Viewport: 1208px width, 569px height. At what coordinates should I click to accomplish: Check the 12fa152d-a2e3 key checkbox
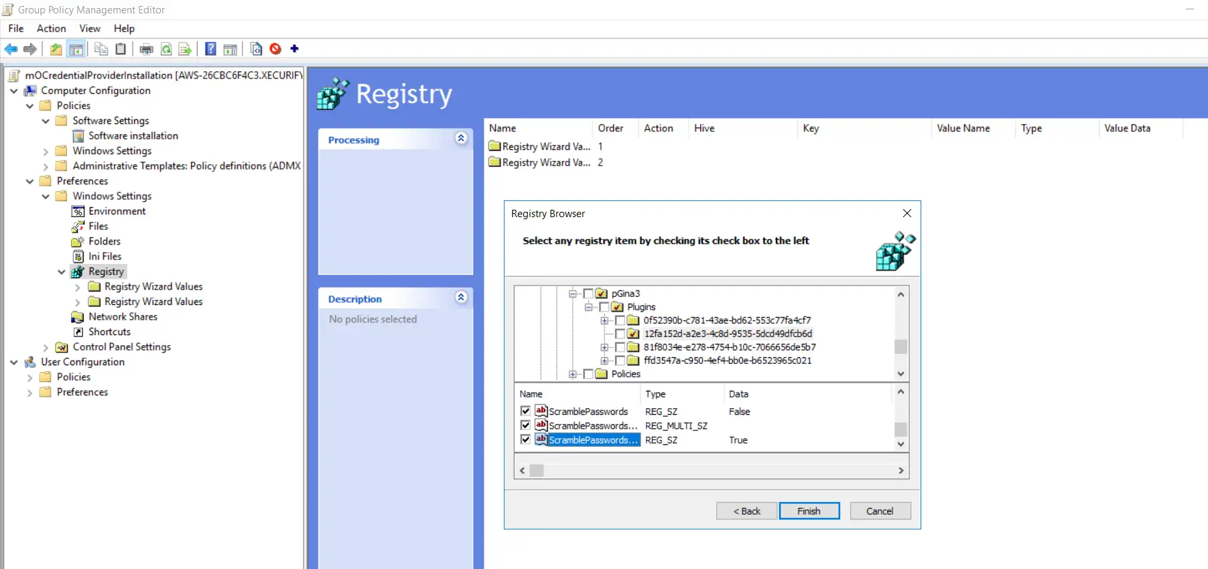620,334
